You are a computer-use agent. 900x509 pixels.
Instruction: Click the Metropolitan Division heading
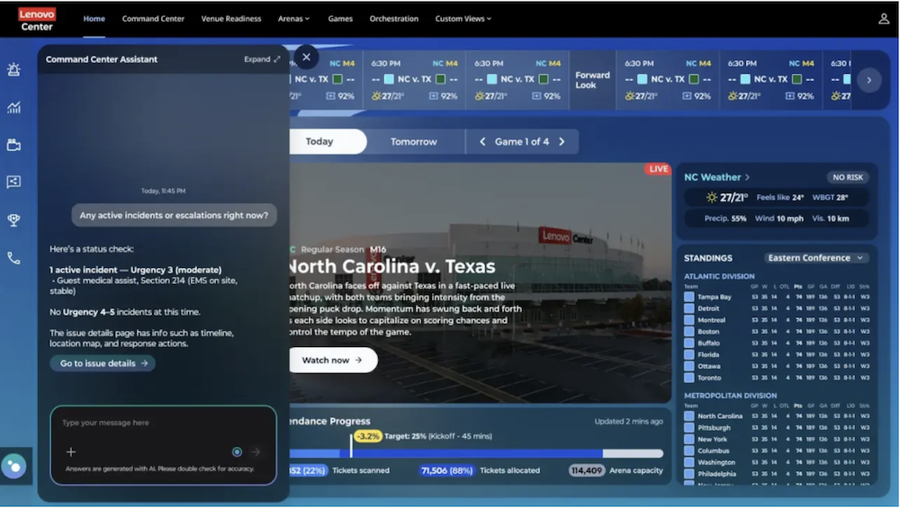[730, 396]
